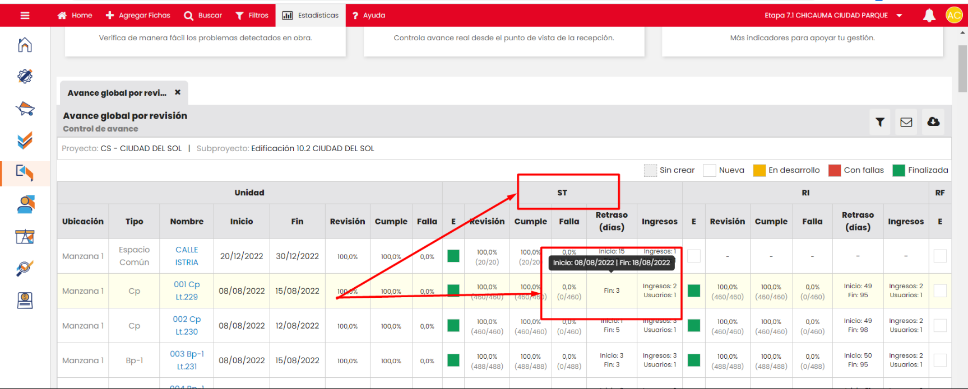Open the Estadísticas tab in top bar

[311, 16]
